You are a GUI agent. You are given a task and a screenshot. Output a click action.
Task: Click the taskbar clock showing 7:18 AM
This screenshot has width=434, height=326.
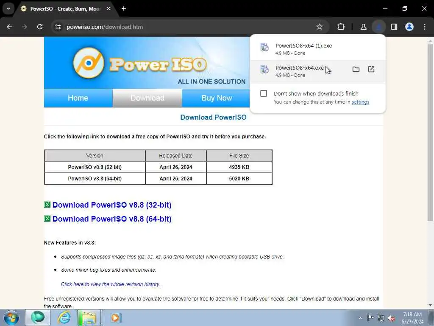(x=412, y=318)
